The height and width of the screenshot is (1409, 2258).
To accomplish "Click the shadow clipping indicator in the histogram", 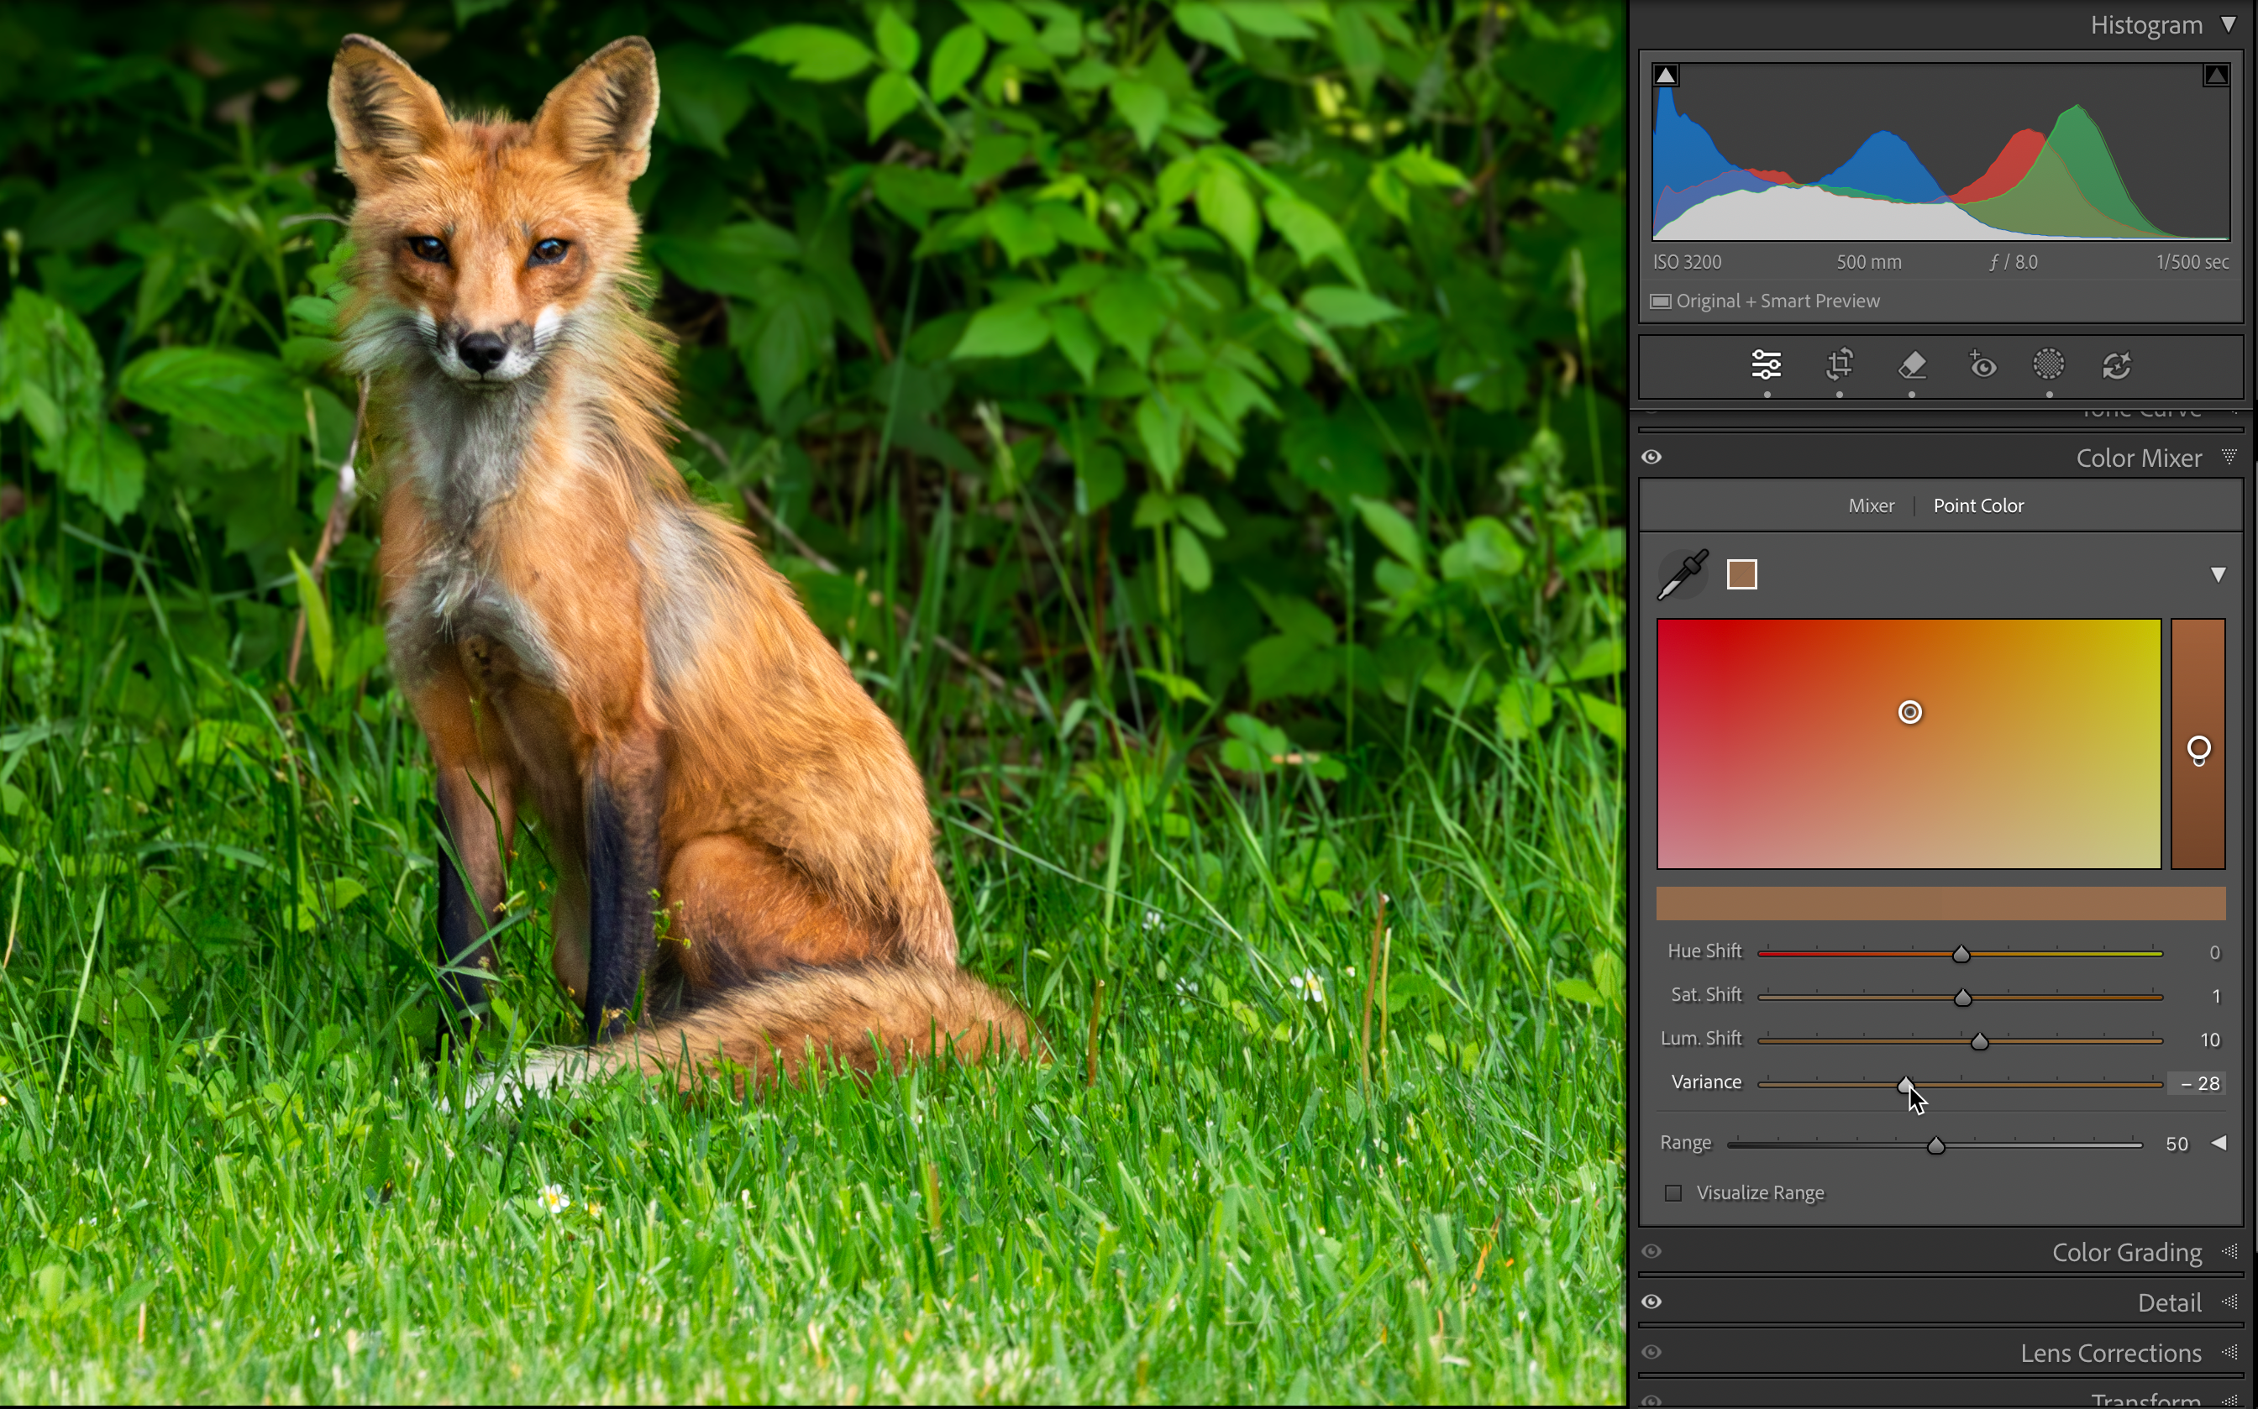I will [x=1665, y=74].
